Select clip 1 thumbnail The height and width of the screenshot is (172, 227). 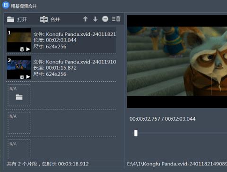19,40
